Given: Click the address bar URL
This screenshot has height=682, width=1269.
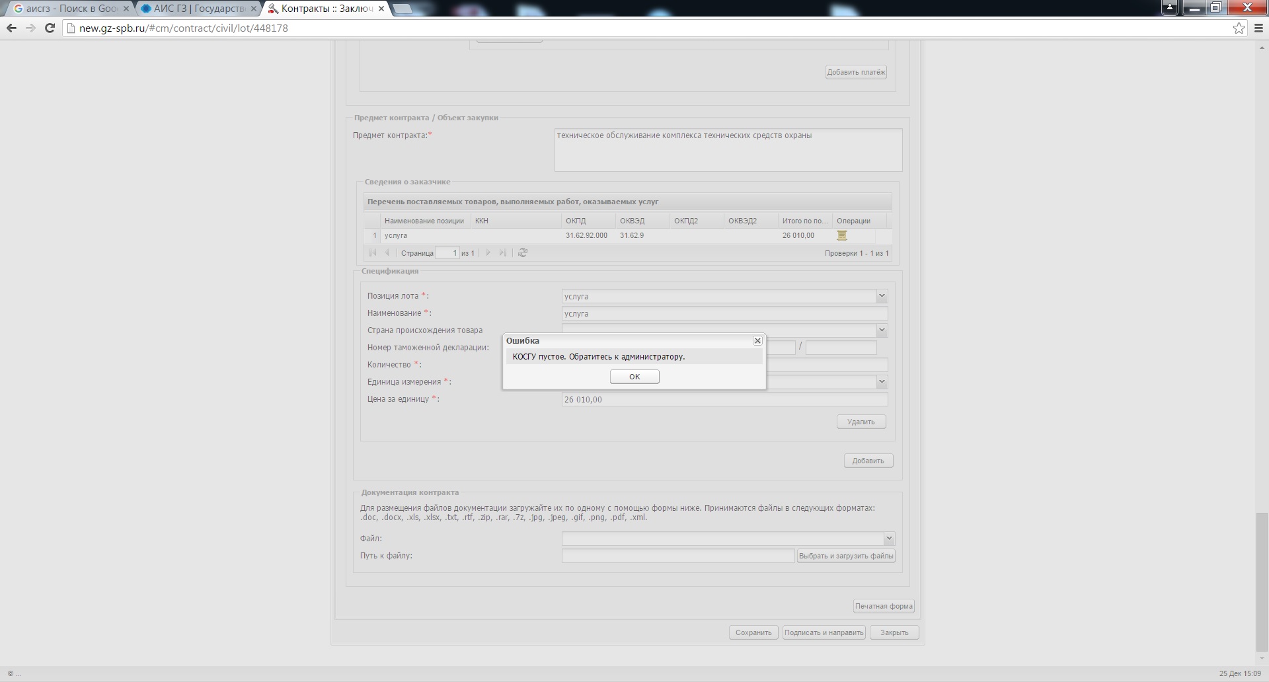Looking at the screenshot, I should tap(184, 28).
